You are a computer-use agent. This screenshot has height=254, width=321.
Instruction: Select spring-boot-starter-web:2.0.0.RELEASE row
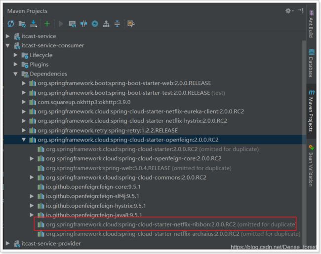[x=153, y=83]
